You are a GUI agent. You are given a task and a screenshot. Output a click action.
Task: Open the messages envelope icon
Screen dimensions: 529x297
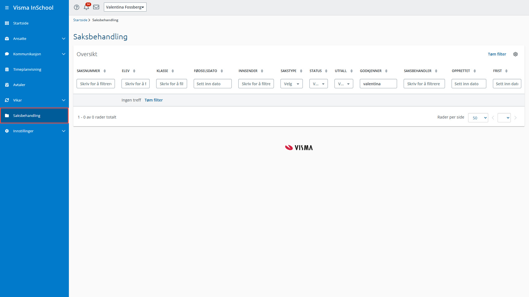96,7
